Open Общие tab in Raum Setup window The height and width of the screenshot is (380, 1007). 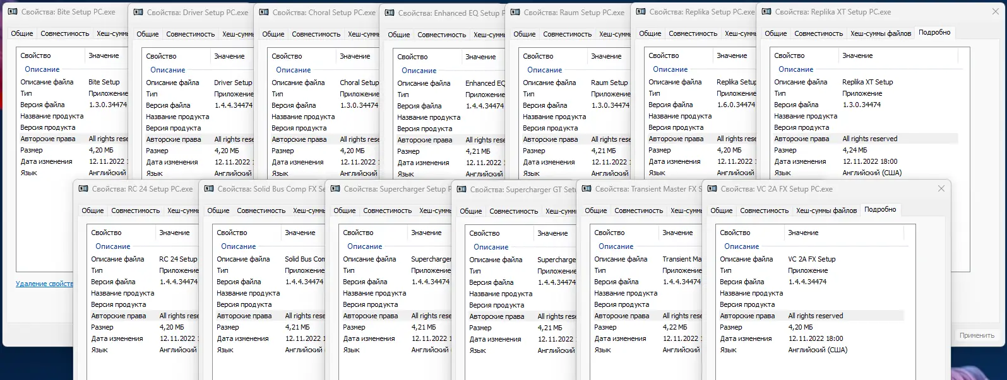point(525,34)
